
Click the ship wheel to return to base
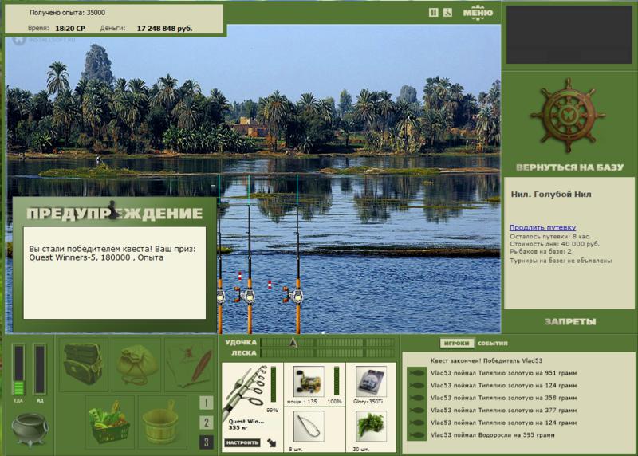point(568,116)
